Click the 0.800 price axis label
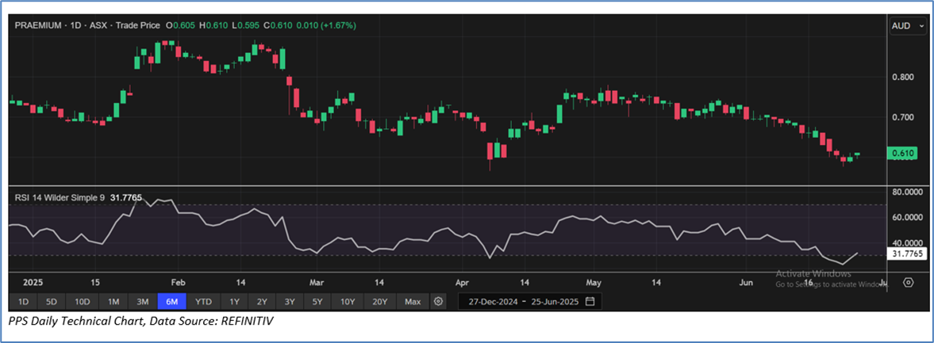Image resolution: width=934 pixels, height=343 pixels. (904, 78)
